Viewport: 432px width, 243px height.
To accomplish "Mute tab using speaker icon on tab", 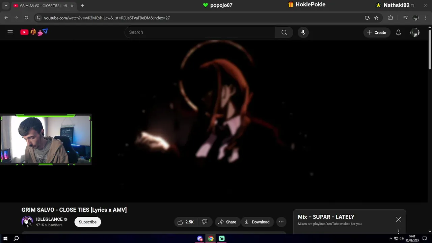I will [65, 6].
